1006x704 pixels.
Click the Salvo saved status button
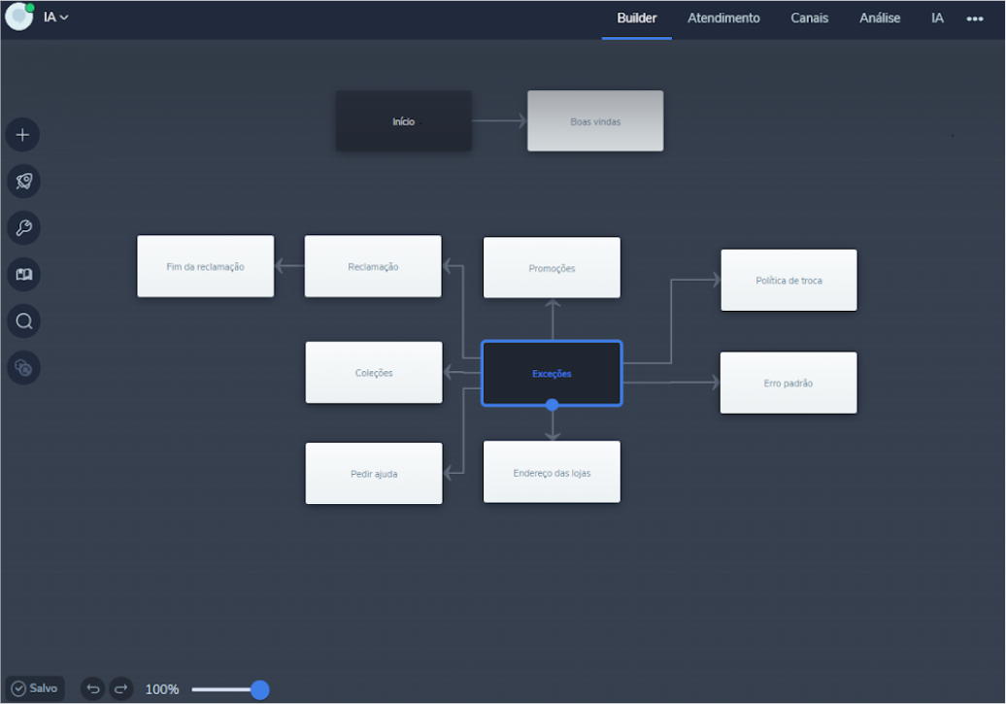pyautogui.click(x=35, y=688)
